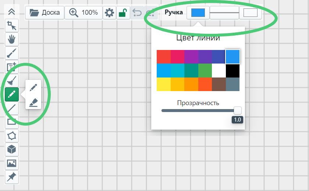Viewport: 309px width, 191px height.
Task: Pick the cyan color swatch
Action: pos(177,71)
